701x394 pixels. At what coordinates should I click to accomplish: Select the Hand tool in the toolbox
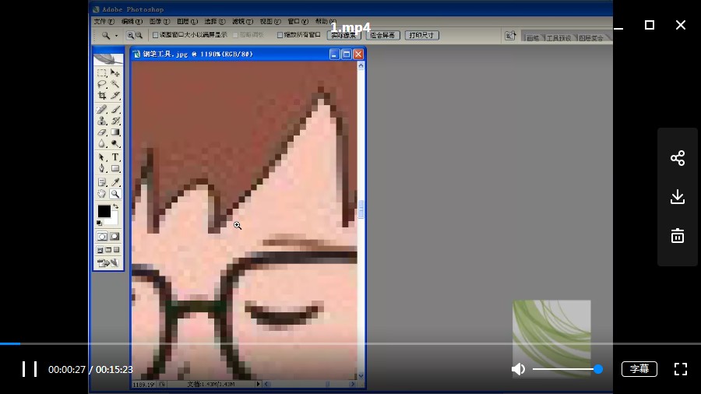coord(102,194)
